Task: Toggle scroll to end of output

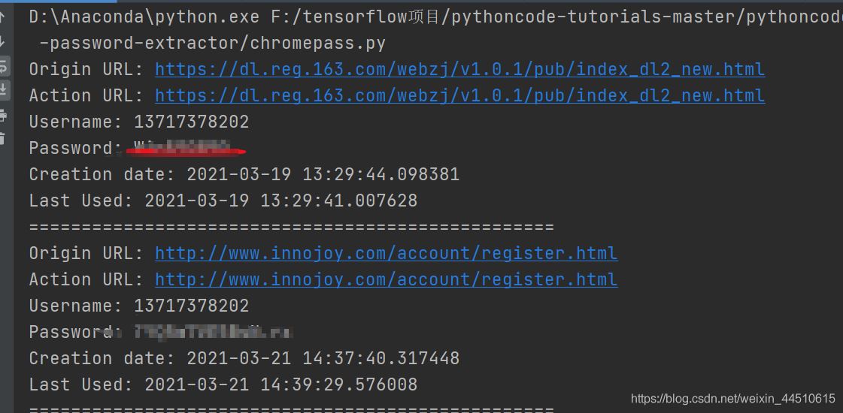Action: [3, 91]
